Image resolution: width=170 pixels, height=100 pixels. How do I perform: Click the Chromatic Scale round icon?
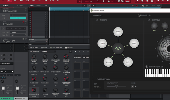pyautogui.click(x=147, y=67)
